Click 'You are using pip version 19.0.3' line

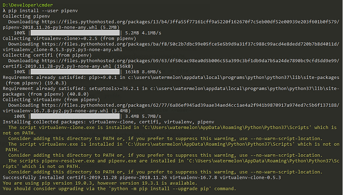coord(100,183)
